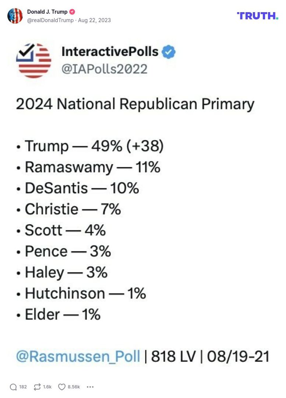286x398 pixels.
Task: Open Donald J. Trump's profile picture
Action: pyautogui.click(x=15, y=16)
